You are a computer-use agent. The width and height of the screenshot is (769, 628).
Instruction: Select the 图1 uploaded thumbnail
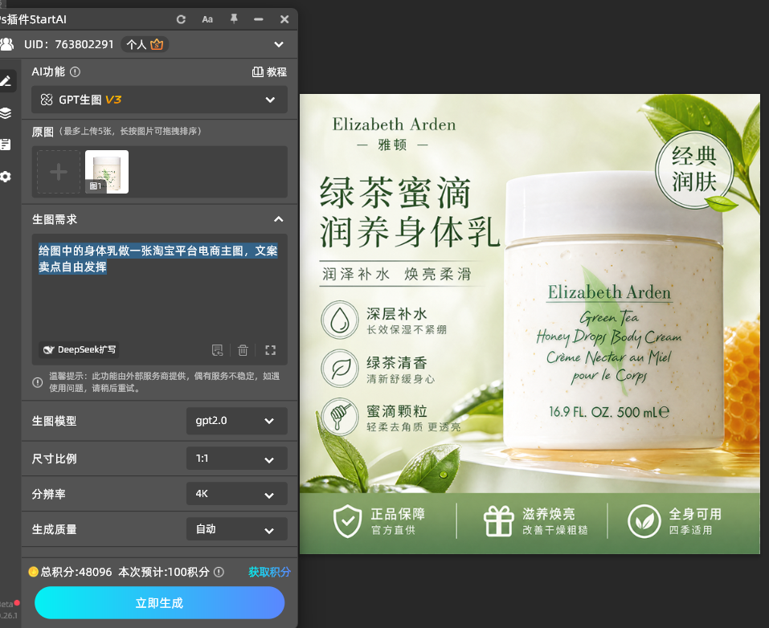[107, 172]
